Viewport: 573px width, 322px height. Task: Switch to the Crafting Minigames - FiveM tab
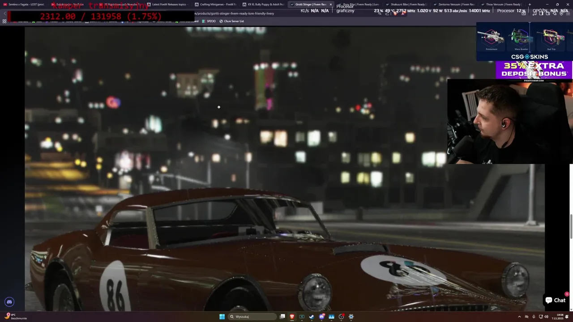tap(216, 4)
